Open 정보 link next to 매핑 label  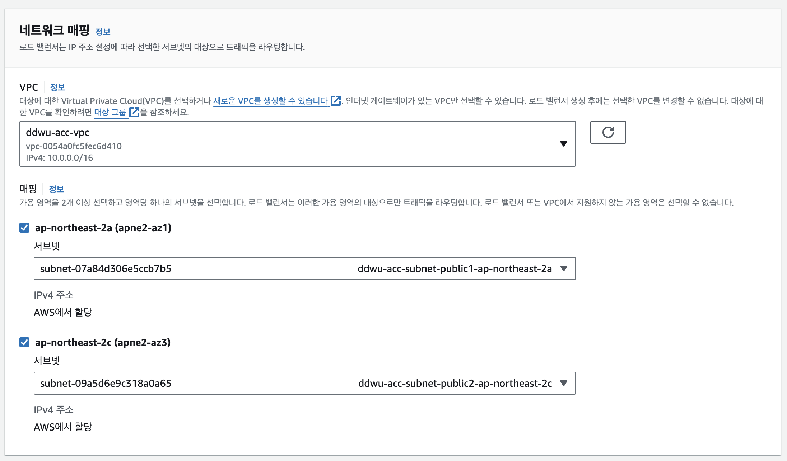point(56,189)
